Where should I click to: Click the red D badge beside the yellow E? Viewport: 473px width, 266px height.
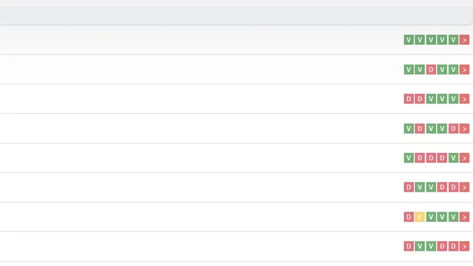tap(408, 217)
